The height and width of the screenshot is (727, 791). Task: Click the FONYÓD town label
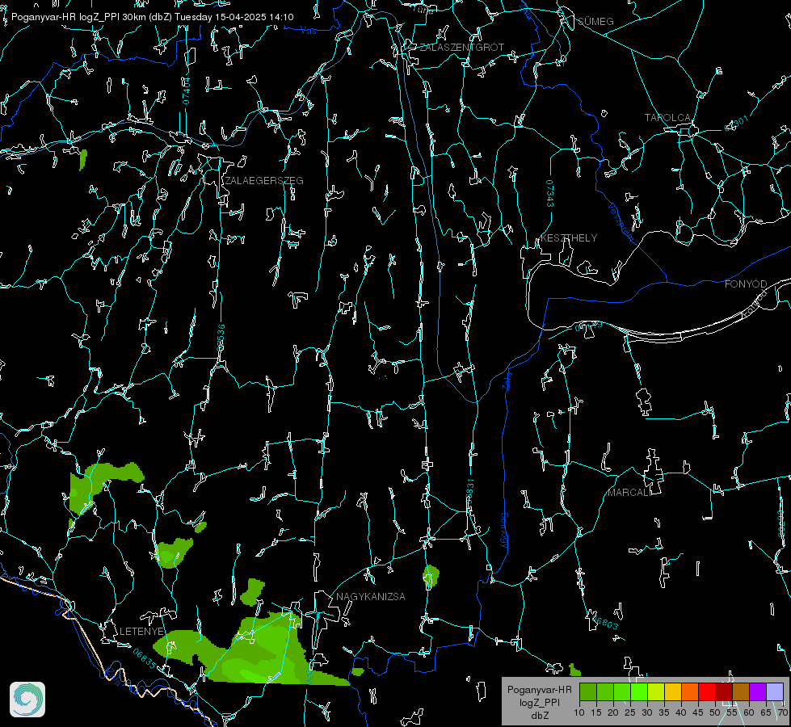click(x=746, y=284)
